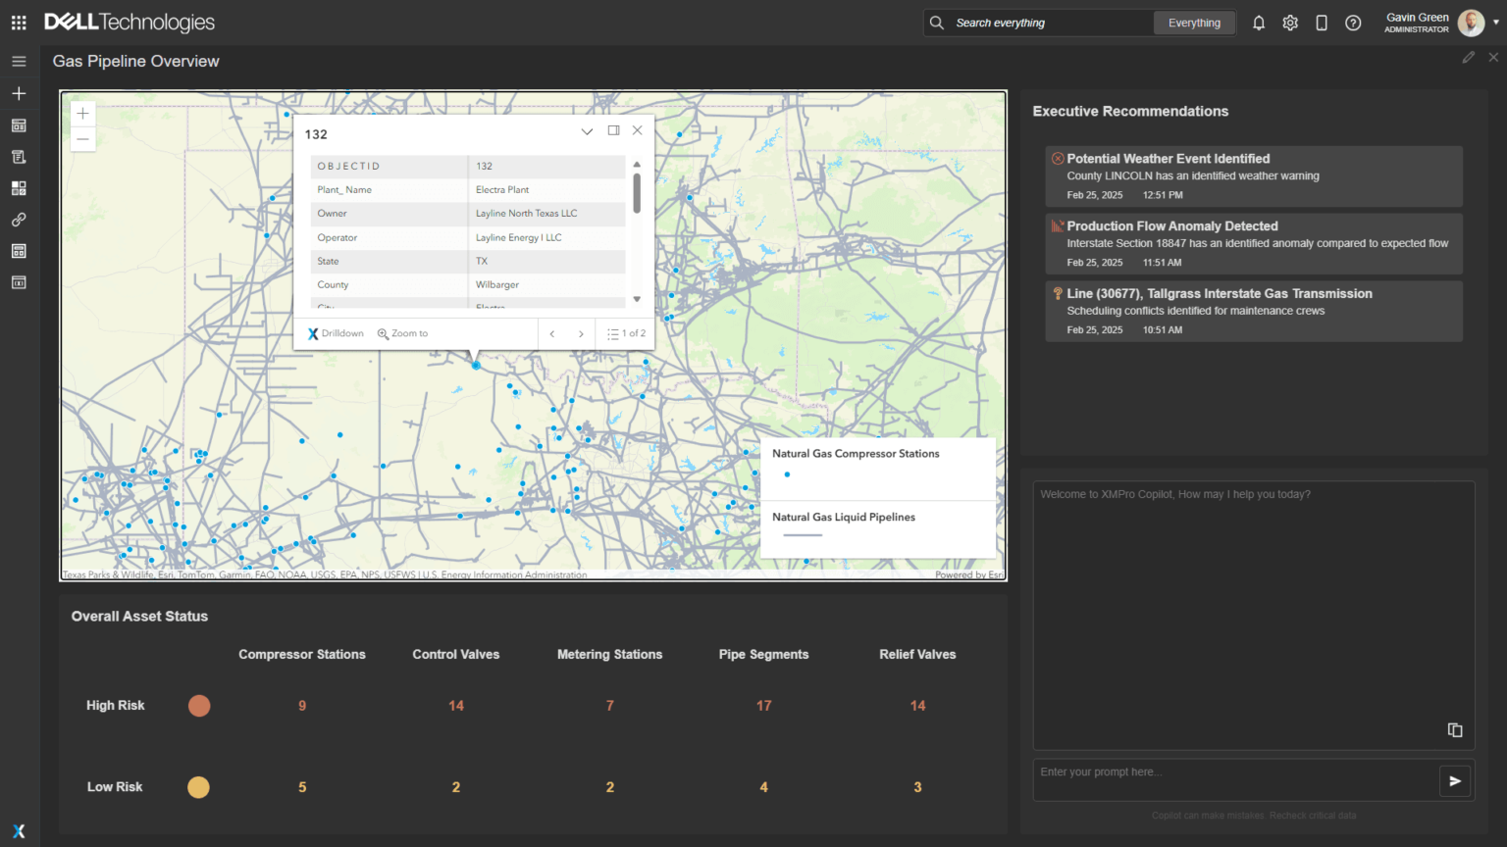Open the 1 of 2 feature list
The height and width of the screenshot is (847, 1507).
[626, 333]
